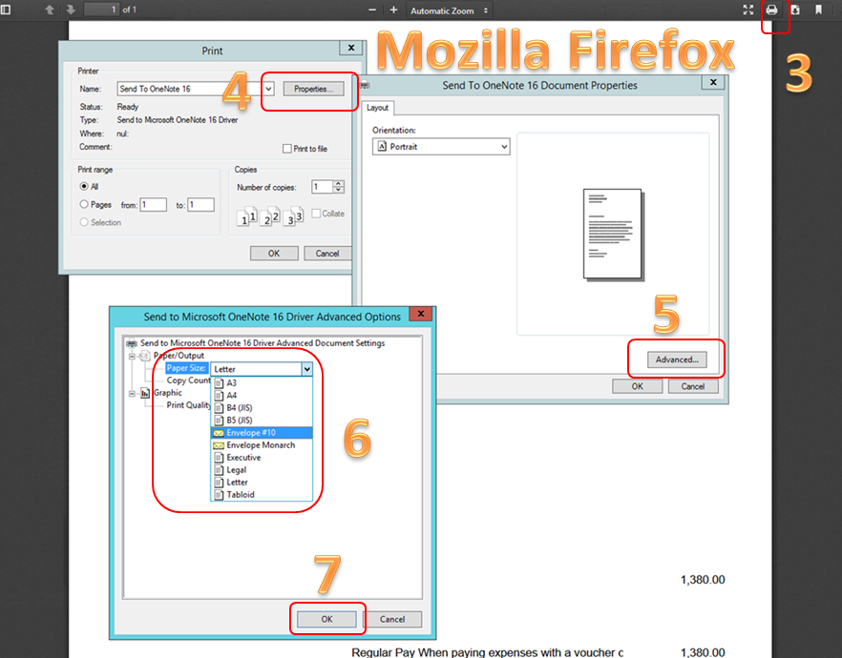Click the print icon in toolbar
The width and height of the screenshot is (842, 658).
click(771, 10)
